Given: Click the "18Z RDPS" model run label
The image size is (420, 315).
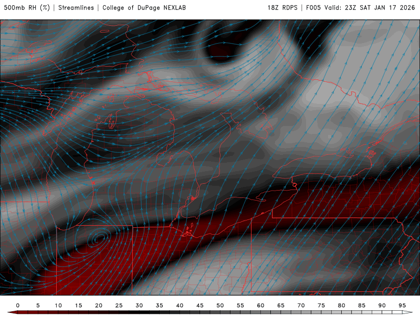Looking at the screenshot, I should (x=282, y=8).
